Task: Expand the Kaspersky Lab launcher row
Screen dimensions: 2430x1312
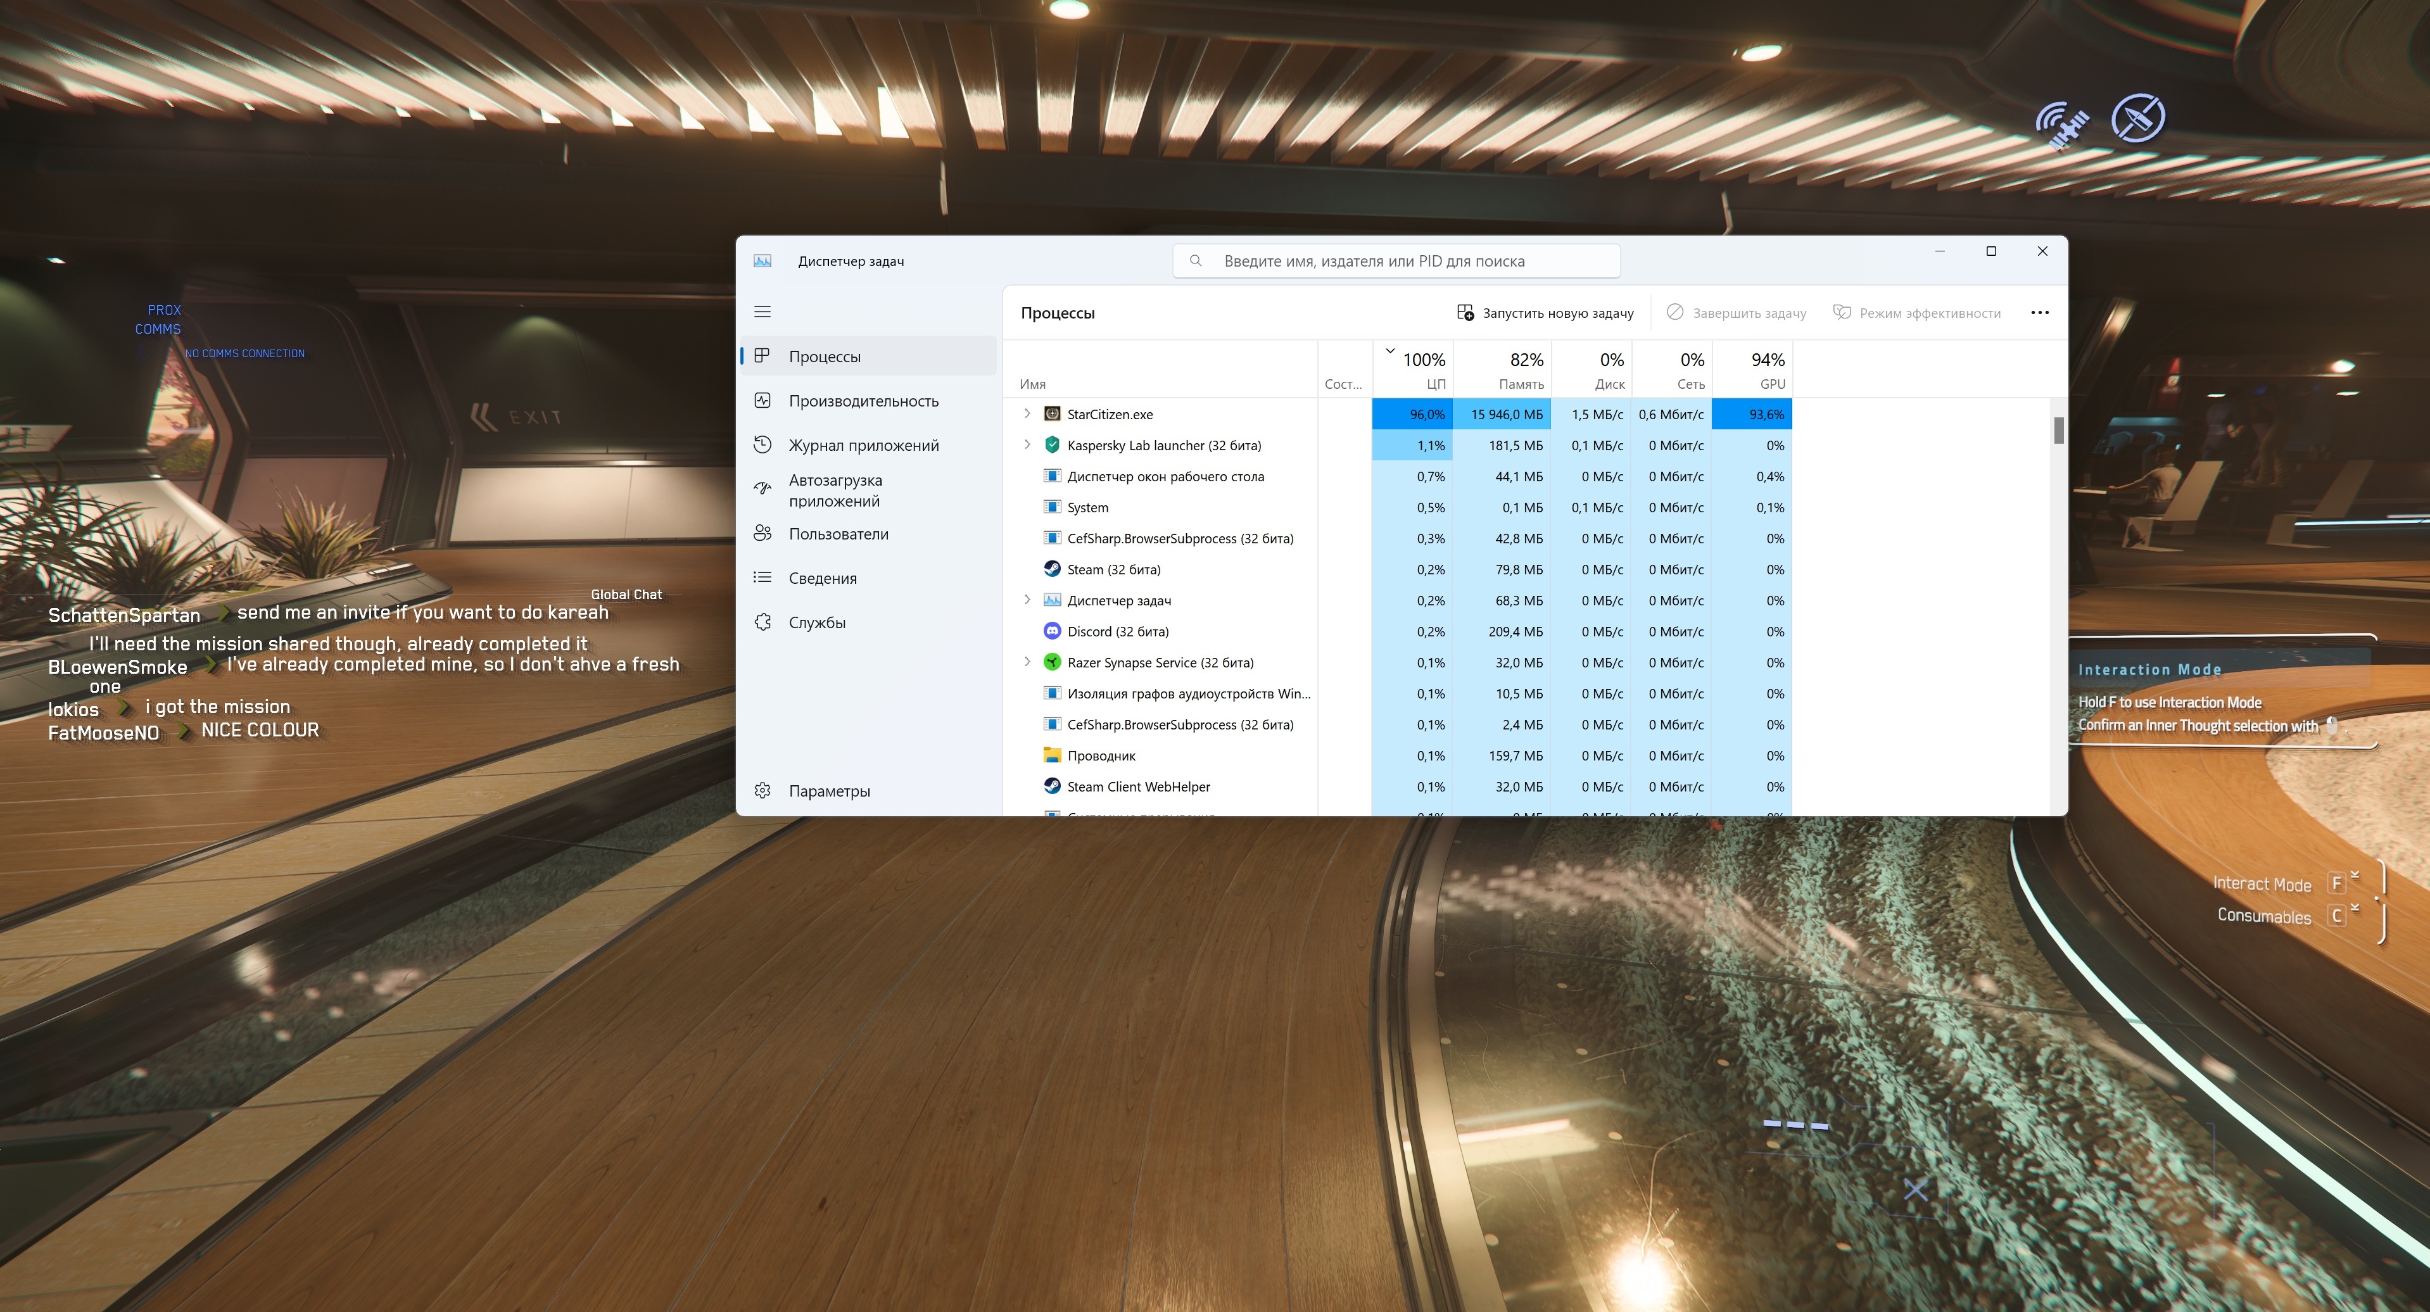Action: coord(1027,445)
